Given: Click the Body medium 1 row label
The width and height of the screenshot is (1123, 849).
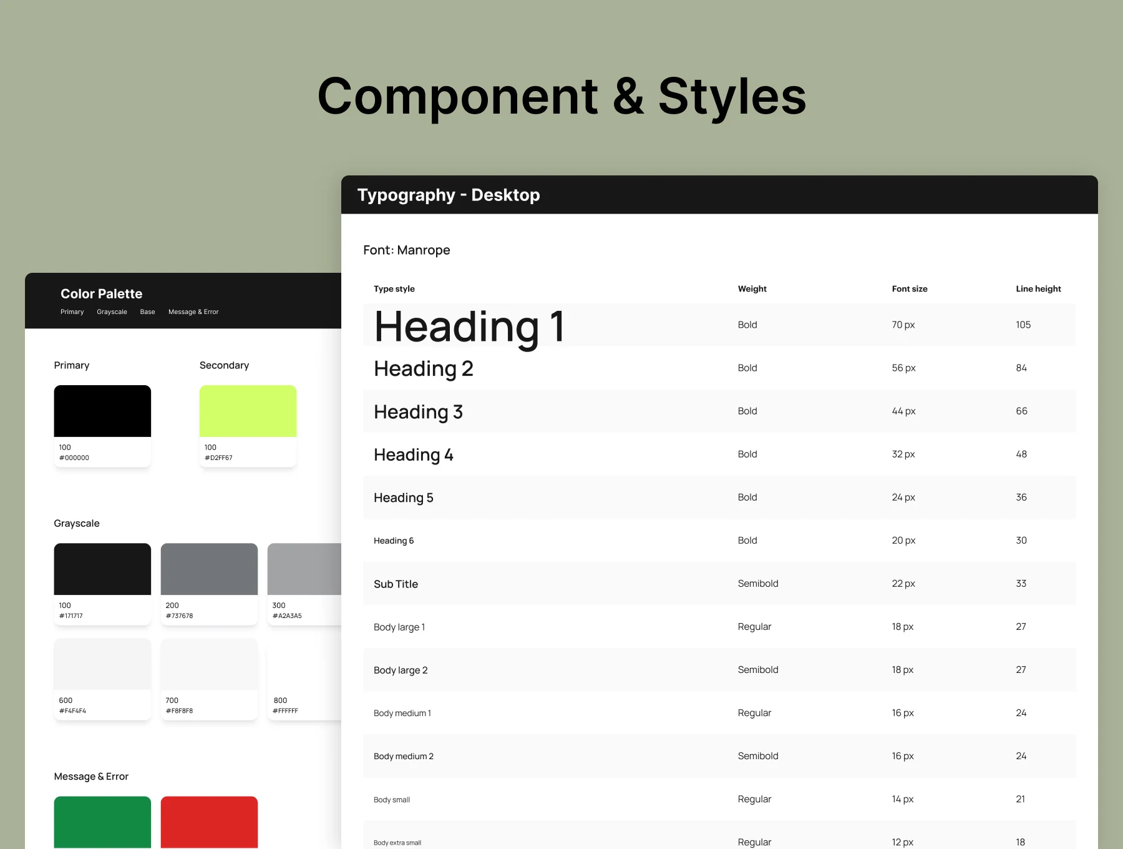Looking at the screenshot, I should coord(402,713).
